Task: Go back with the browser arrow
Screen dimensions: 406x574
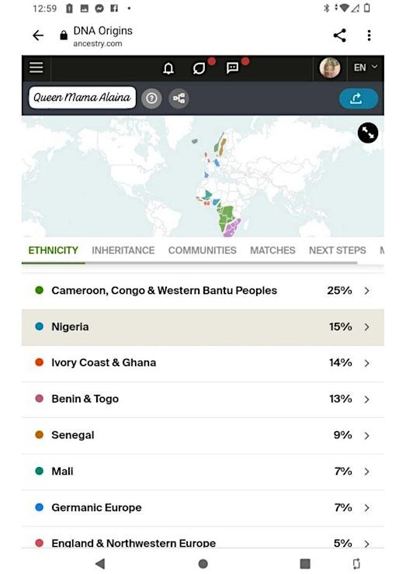Action: point(38,36)
